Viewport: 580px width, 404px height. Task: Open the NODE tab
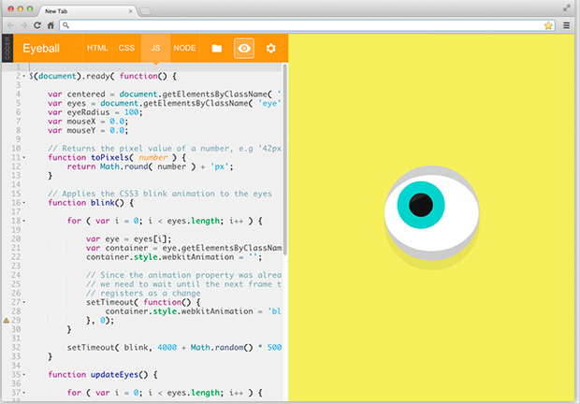tap(184, 48)
